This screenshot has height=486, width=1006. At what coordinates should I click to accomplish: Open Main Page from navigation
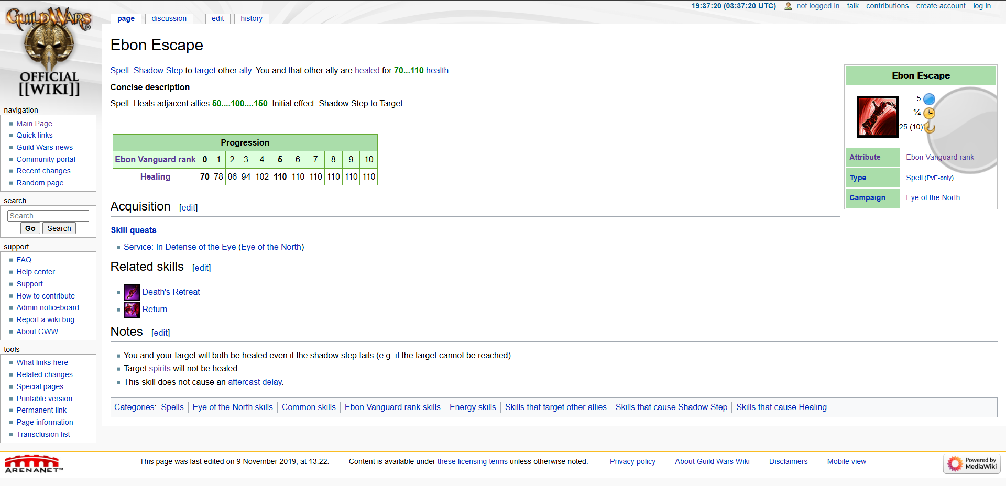click(35, 124)
